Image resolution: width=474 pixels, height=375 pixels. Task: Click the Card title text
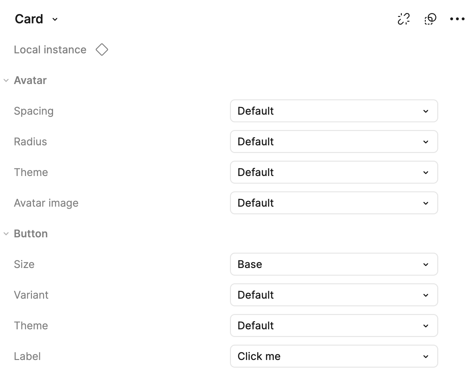click(x=29, y=19)
